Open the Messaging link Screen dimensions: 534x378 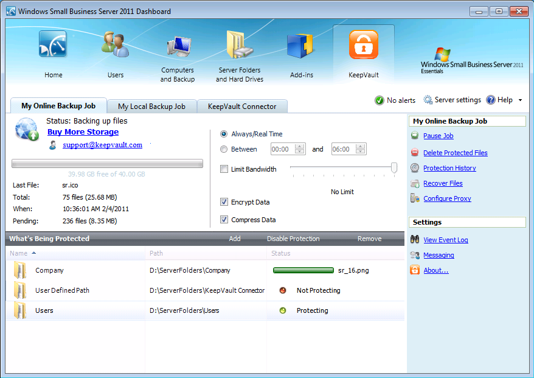[x=439, y=255]
